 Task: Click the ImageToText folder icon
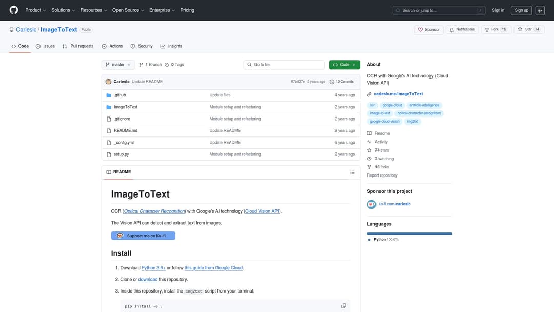coord(109,107)
